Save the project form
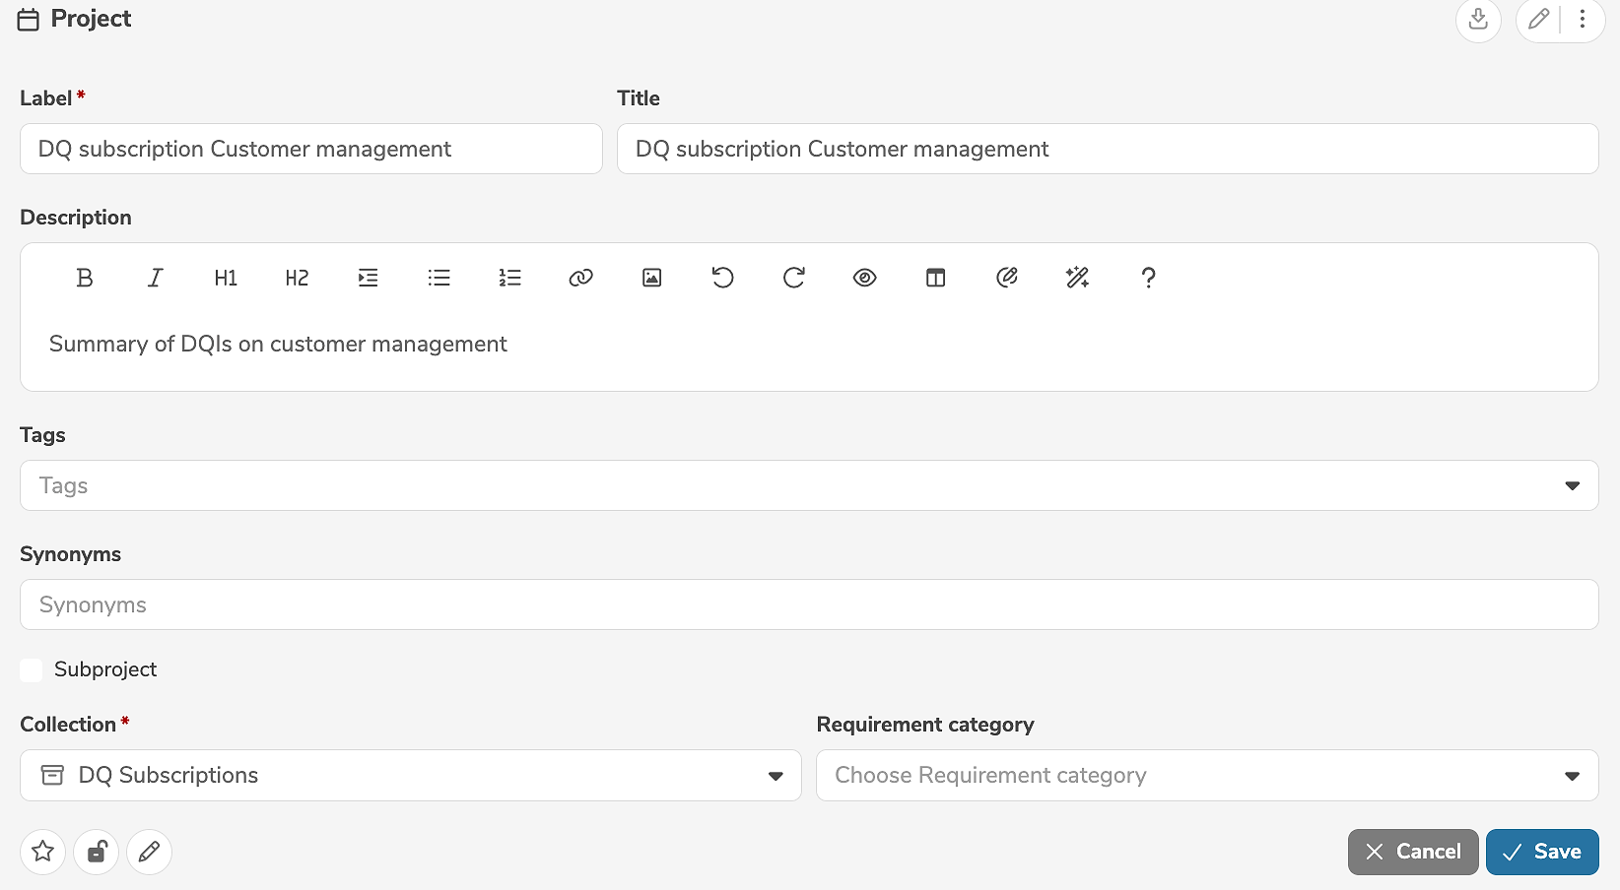 (1542, 852)
